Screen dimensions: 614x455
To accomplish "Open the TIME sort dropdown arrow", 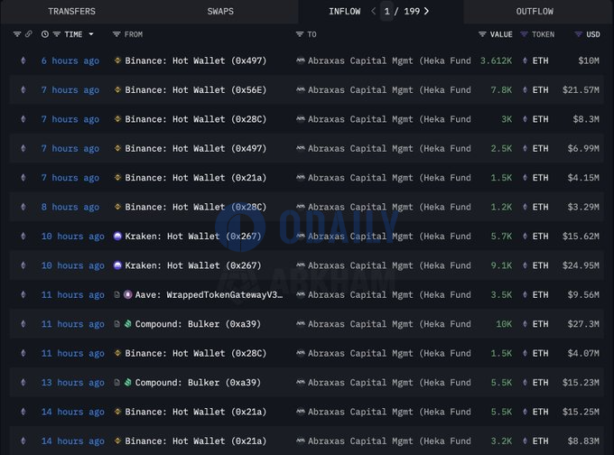I will 91,34.
